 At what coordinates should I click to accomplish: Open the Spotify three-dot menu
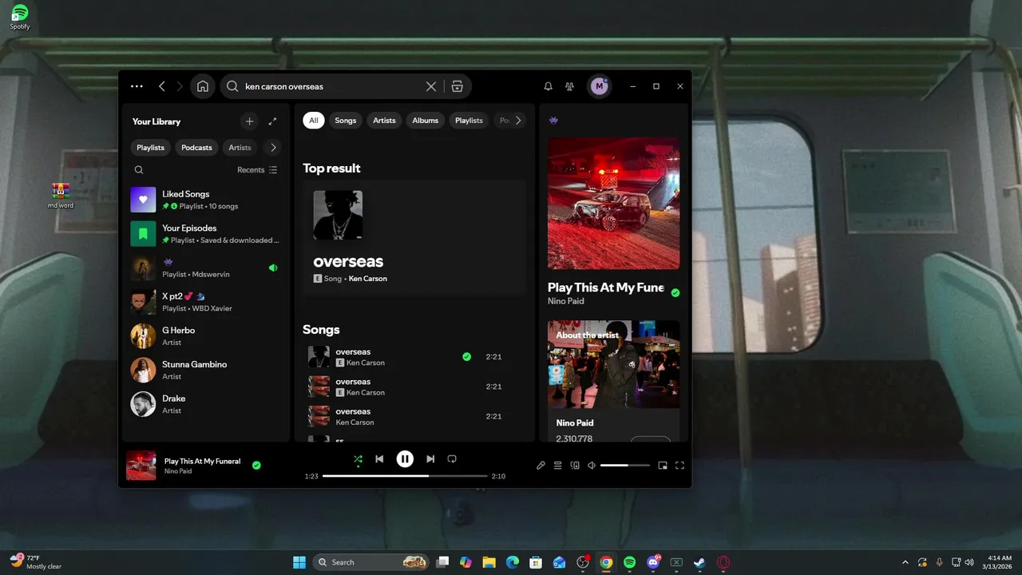click(x=137, y=86)
